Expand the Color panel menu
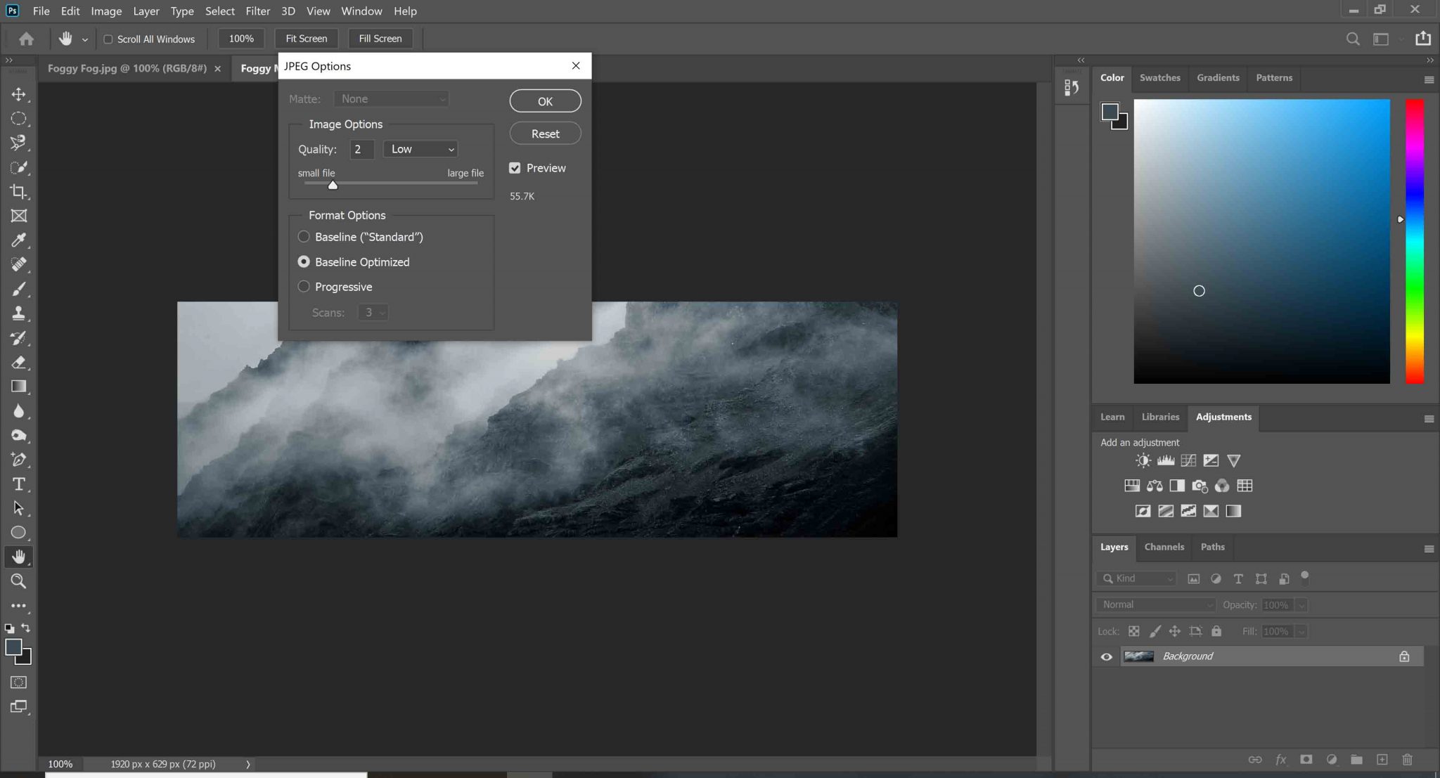 pyautogui.click(x=1429, y=79)
